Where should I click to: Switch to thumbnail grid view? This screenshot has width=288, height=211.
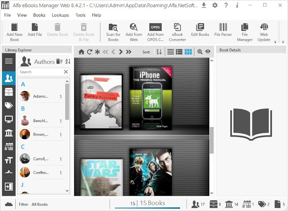tap(188, 52)
